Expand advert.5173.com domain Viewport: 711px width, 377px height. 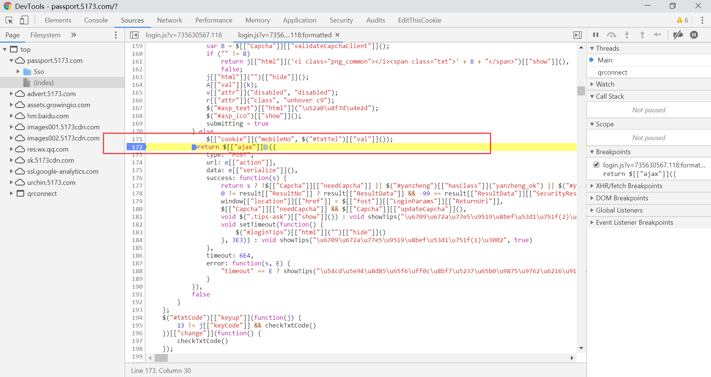coord(11,94)
